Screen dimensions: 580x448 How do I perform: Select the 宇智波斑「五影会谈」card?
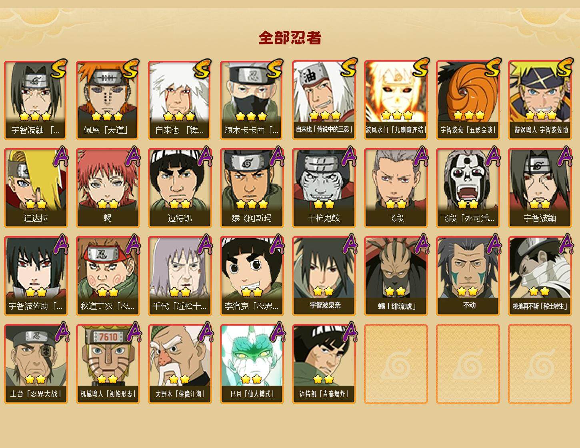click(468, 100)
